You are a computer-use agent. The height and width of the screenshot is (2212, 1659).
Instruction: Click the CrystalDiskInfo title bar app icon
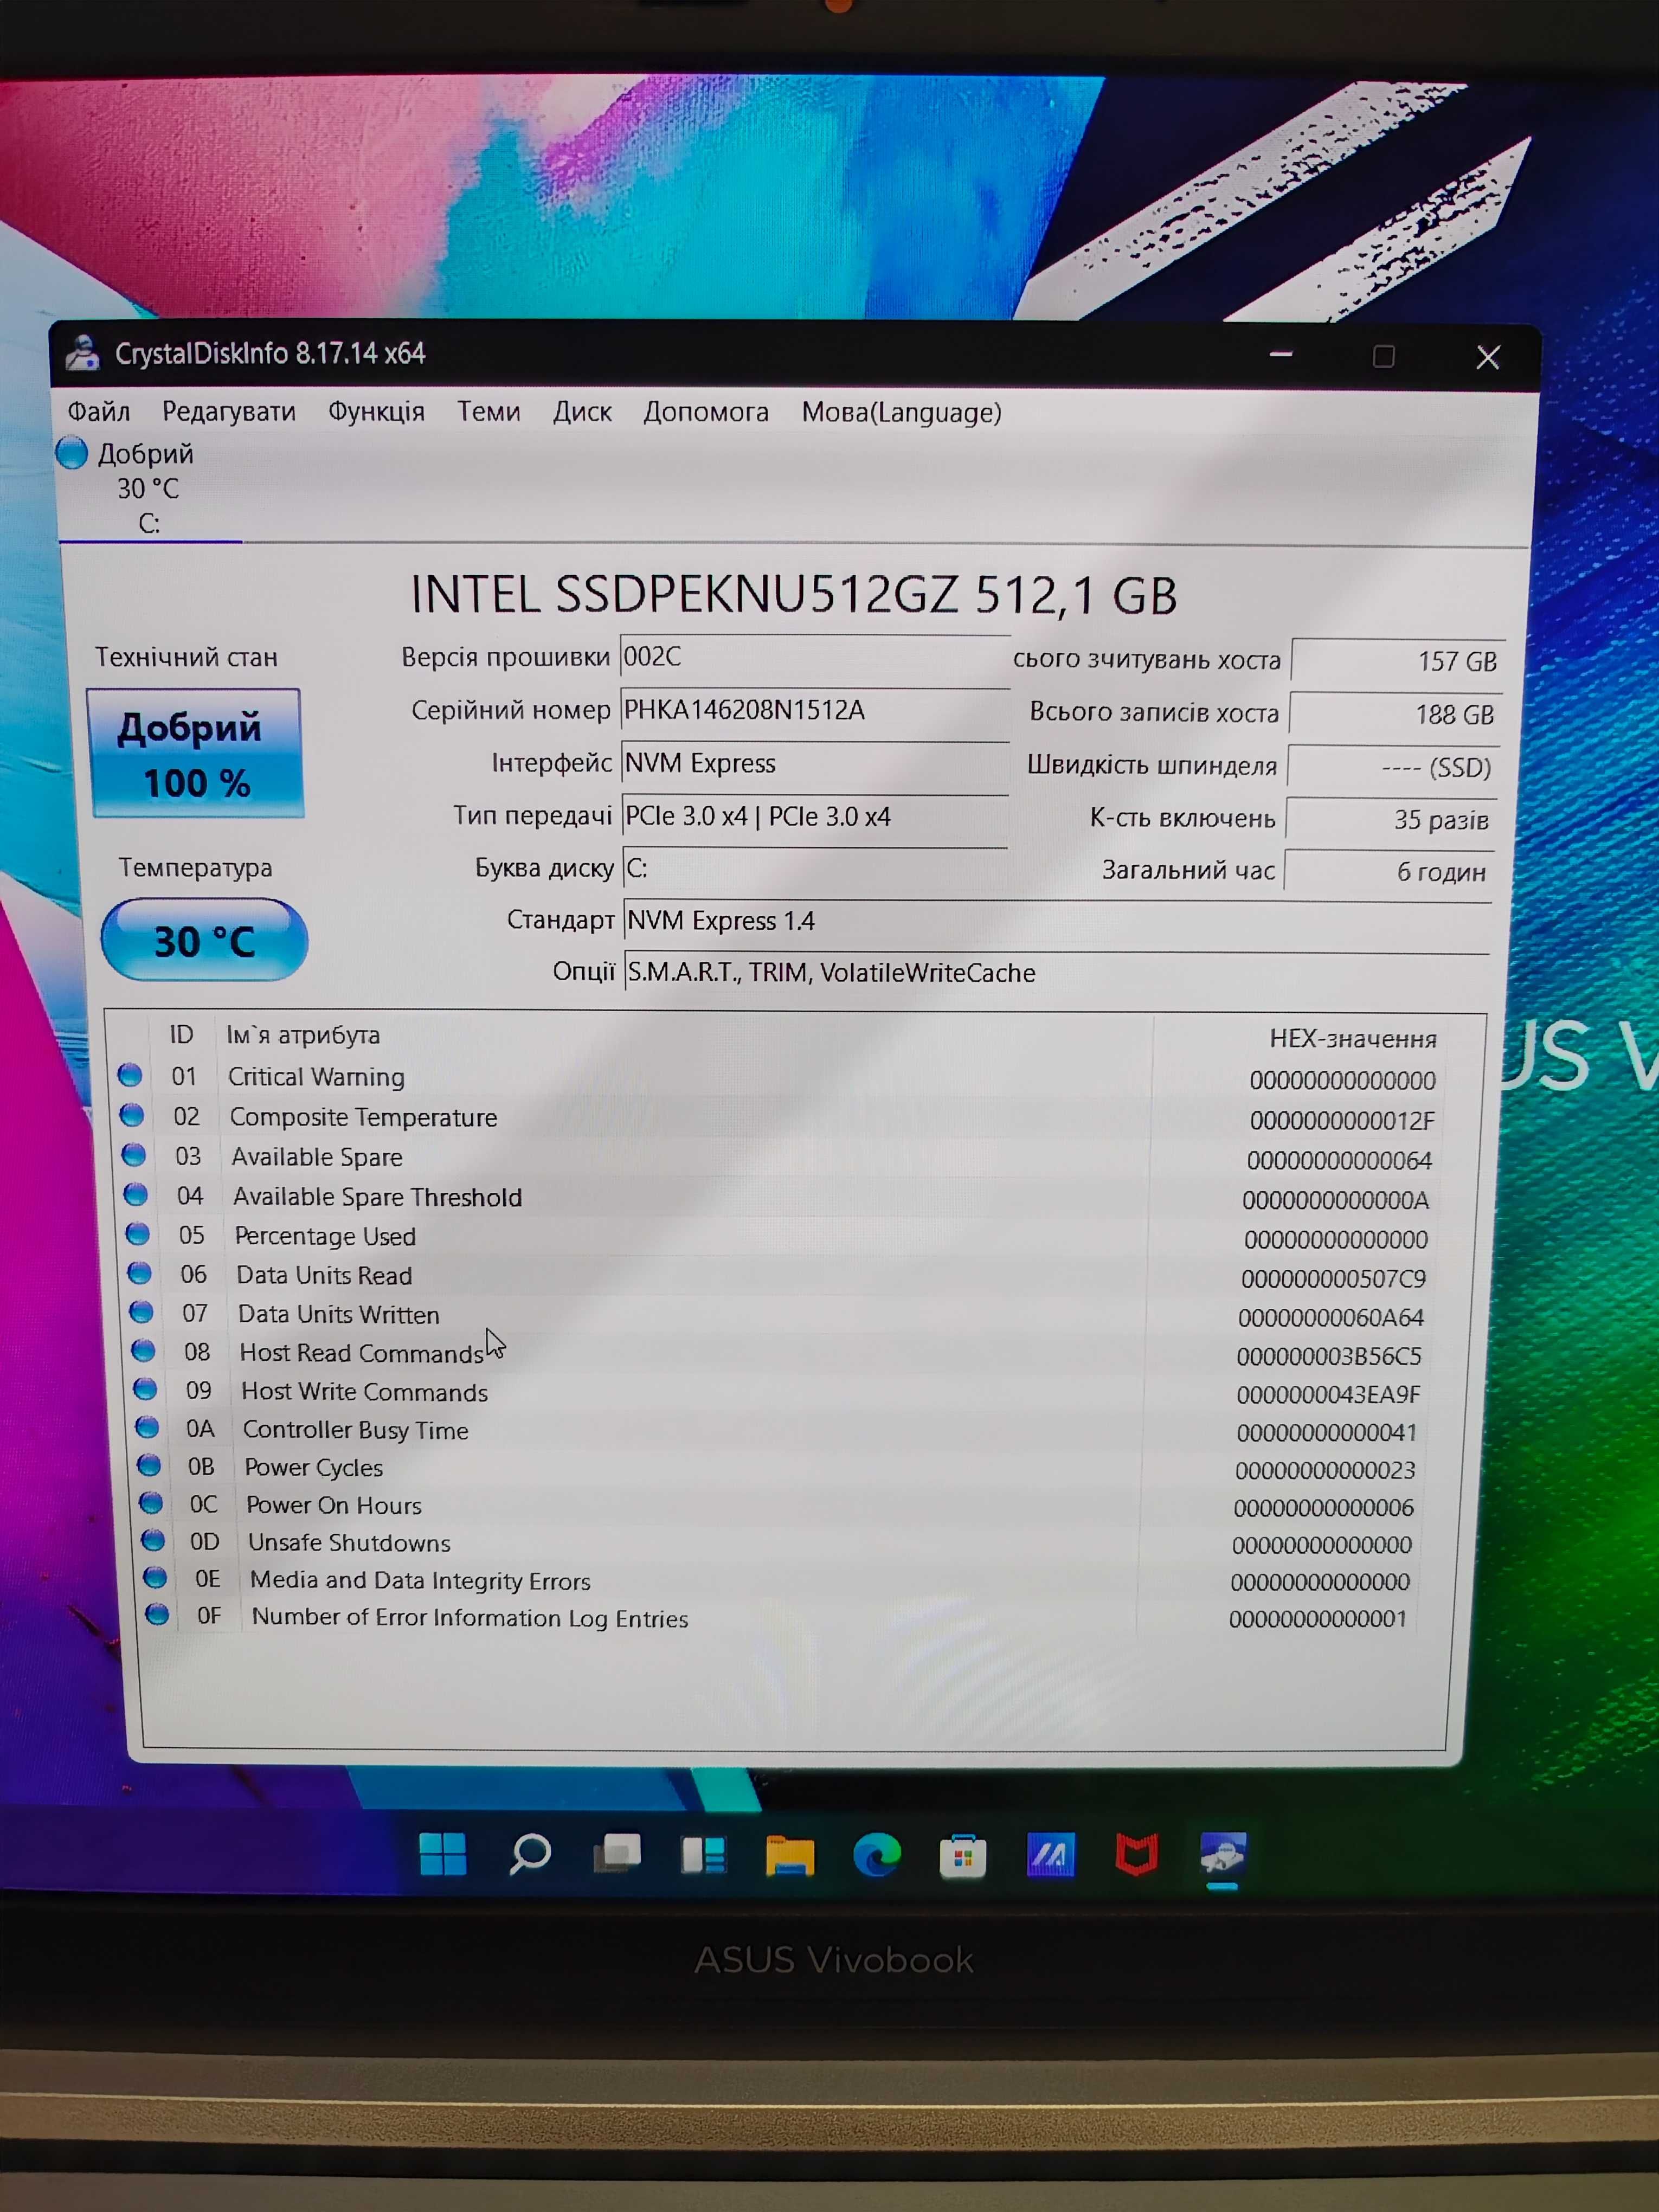pos(83,353)
